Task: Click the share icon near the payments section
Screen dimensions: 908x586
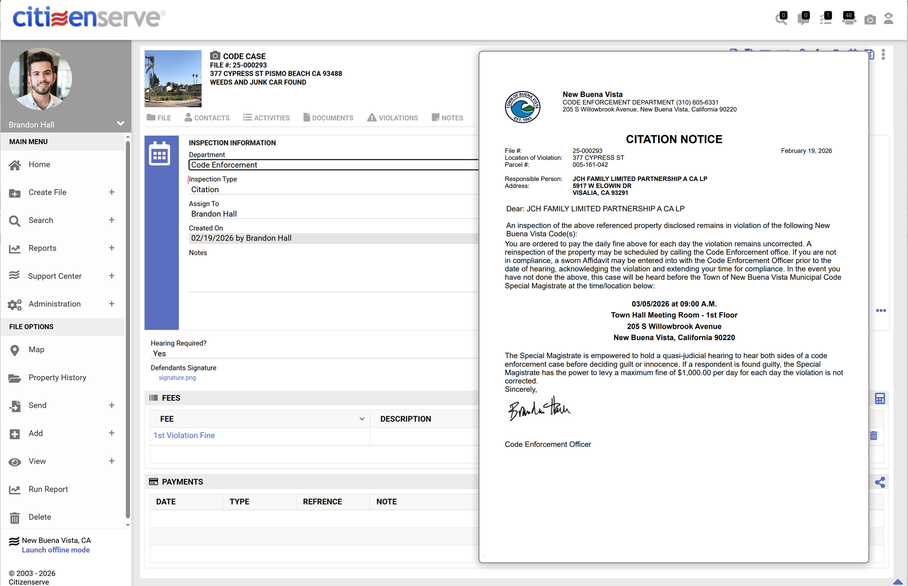Action: click(x=880, y=481)
